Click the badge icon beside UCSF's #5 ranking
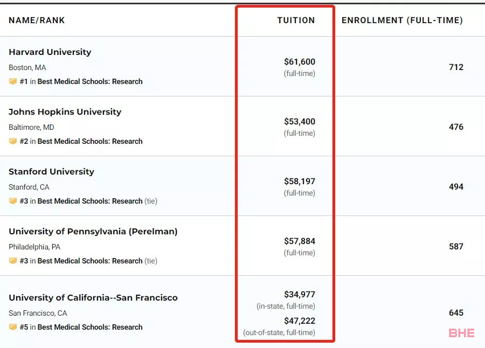Viewport: 485px width, 348px height. [13, 327]
